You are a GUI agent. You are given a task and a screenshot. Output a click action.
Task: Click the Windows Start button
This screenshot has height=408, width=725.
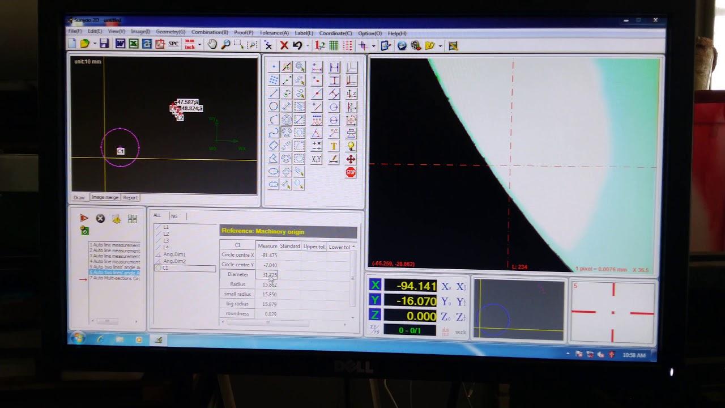[x=78, y=338]
